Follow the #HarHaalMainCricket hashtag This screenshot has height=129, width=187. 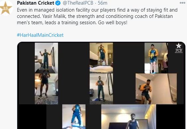[x=40, y=35]
